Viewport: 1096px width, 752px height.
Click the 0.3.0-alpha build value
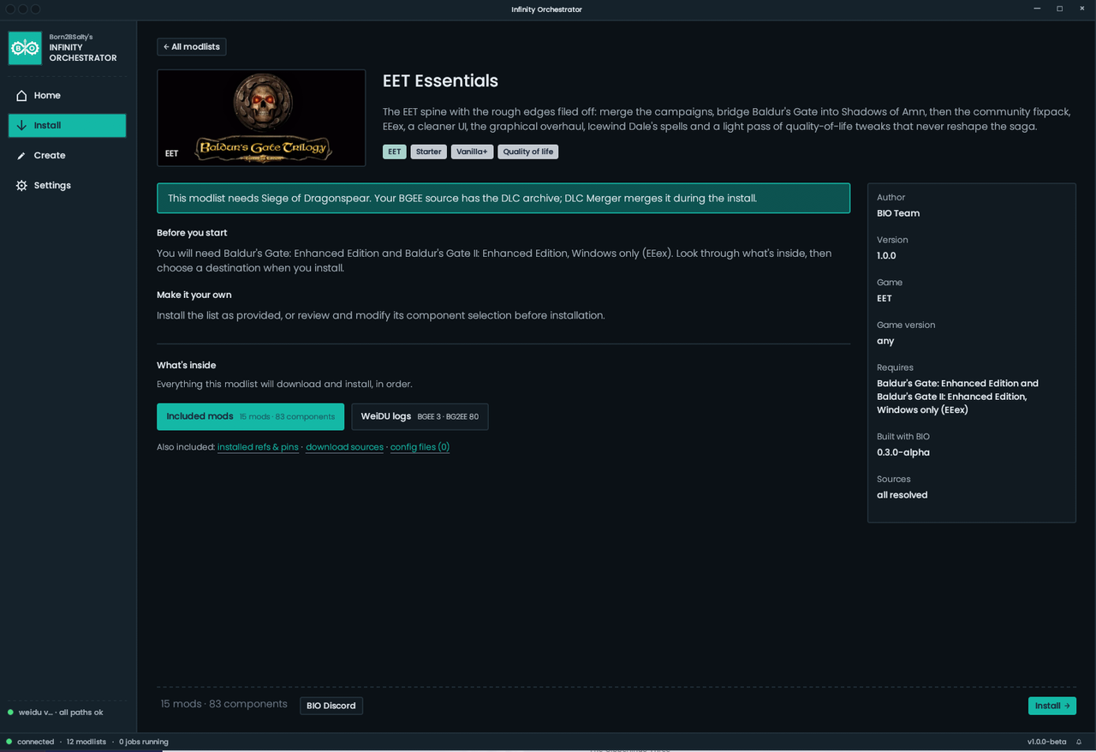pos(903,452)
